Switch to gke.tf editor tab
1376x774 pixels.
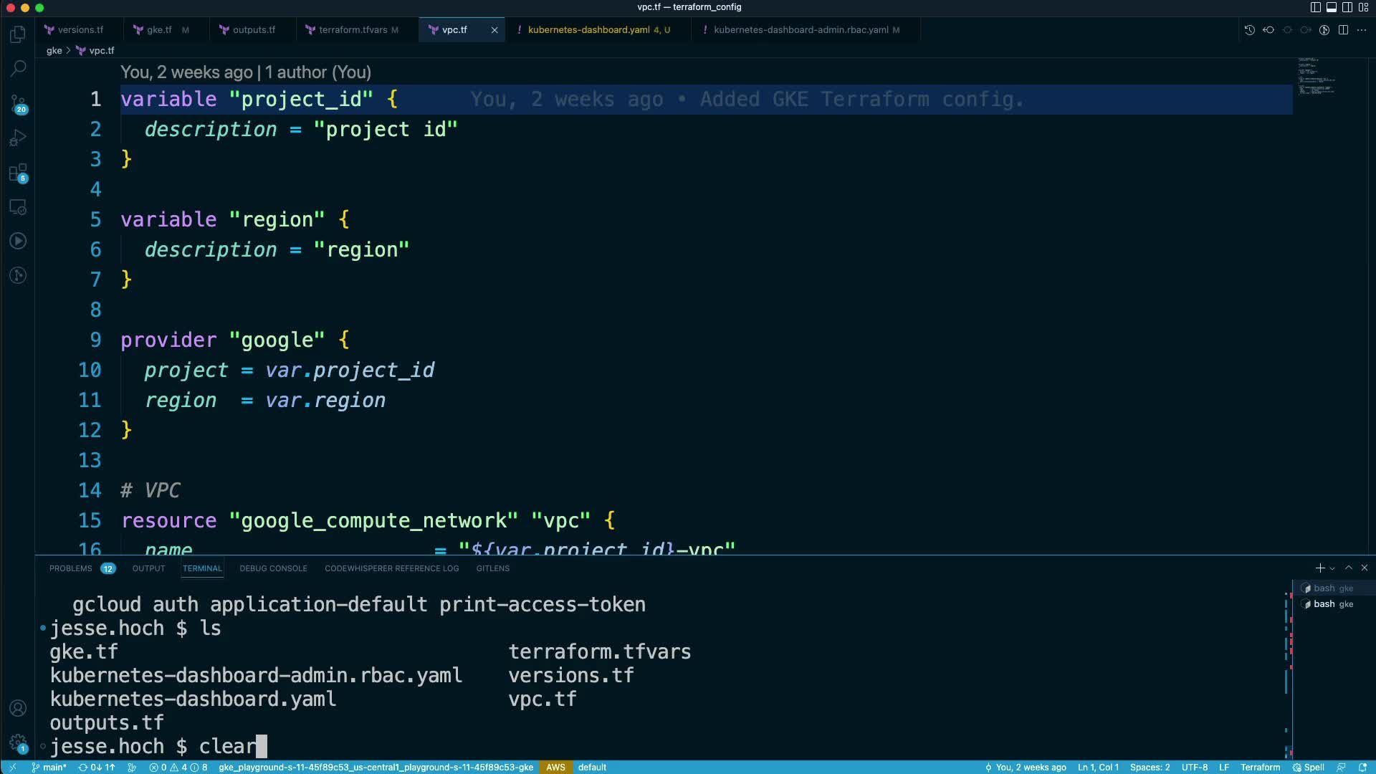(x=159, y=30)
